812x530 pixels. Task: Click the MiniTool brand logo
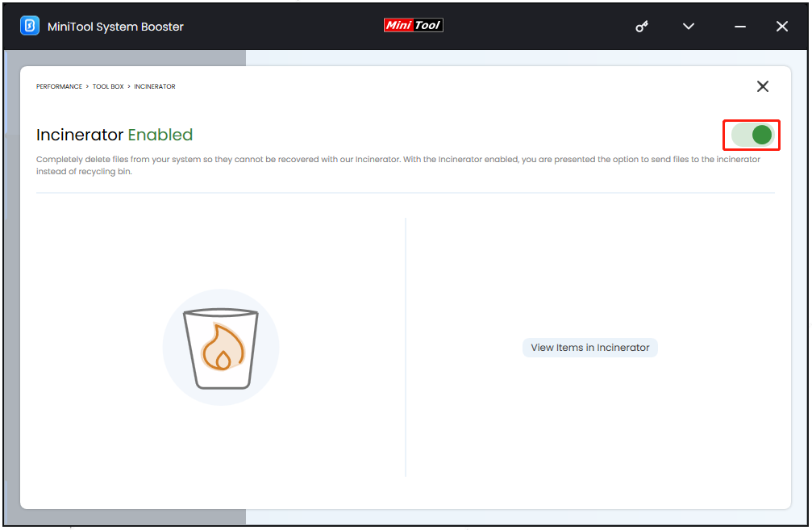[x=413, y=25]
